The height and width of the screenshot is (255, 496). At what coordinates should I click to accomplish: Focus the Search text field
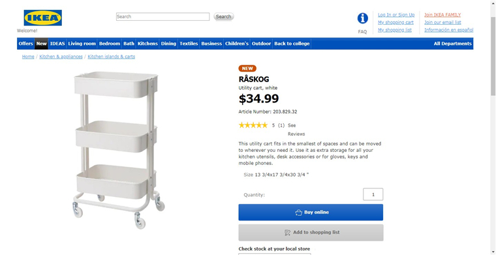(163, 16)
